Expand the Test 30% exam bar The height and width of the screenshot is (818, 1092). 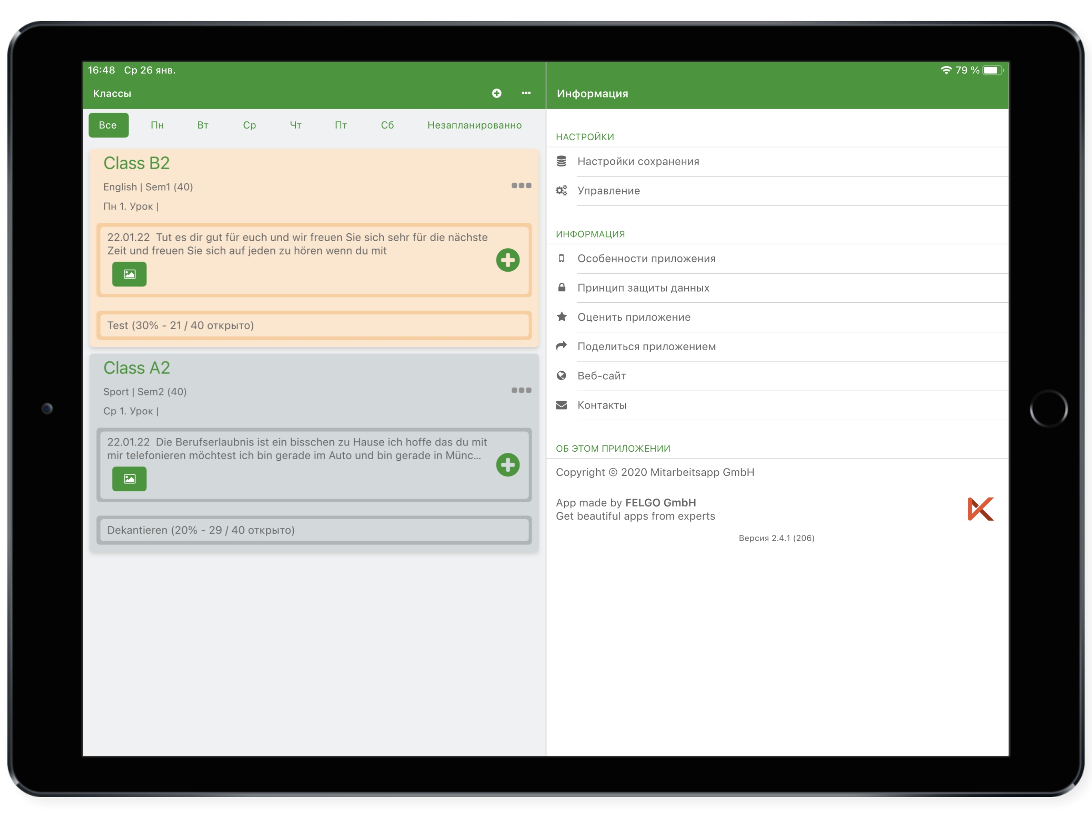(x=314, y=326)
